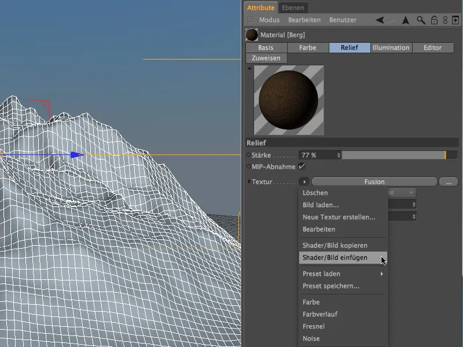Viewport: 463px width, 347px height.
Task: Click the Material [Berg] title text
Action: (282, 35)
